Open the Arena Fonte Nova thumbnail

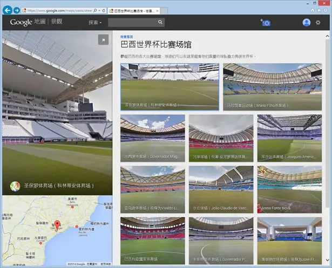click(x=289, y=189)
